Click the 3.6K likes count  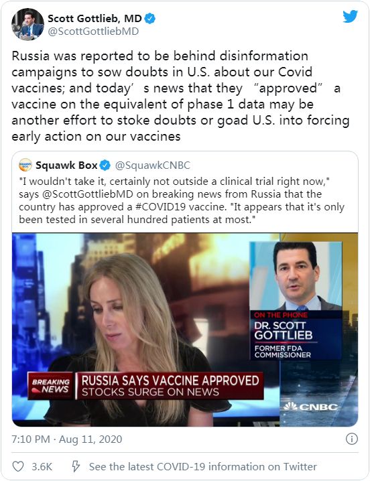pos(42,466)
